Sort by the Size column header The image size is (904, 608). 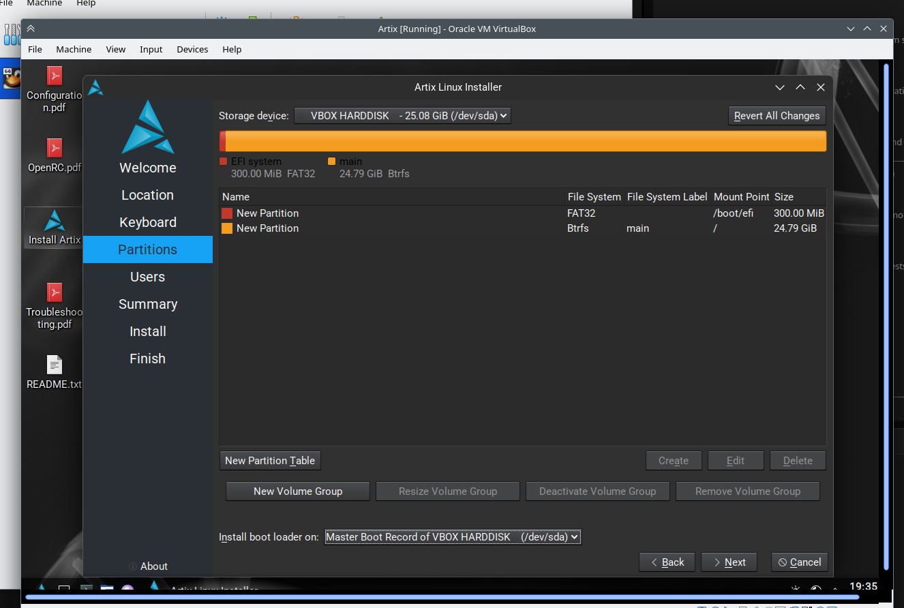point(799,197)
